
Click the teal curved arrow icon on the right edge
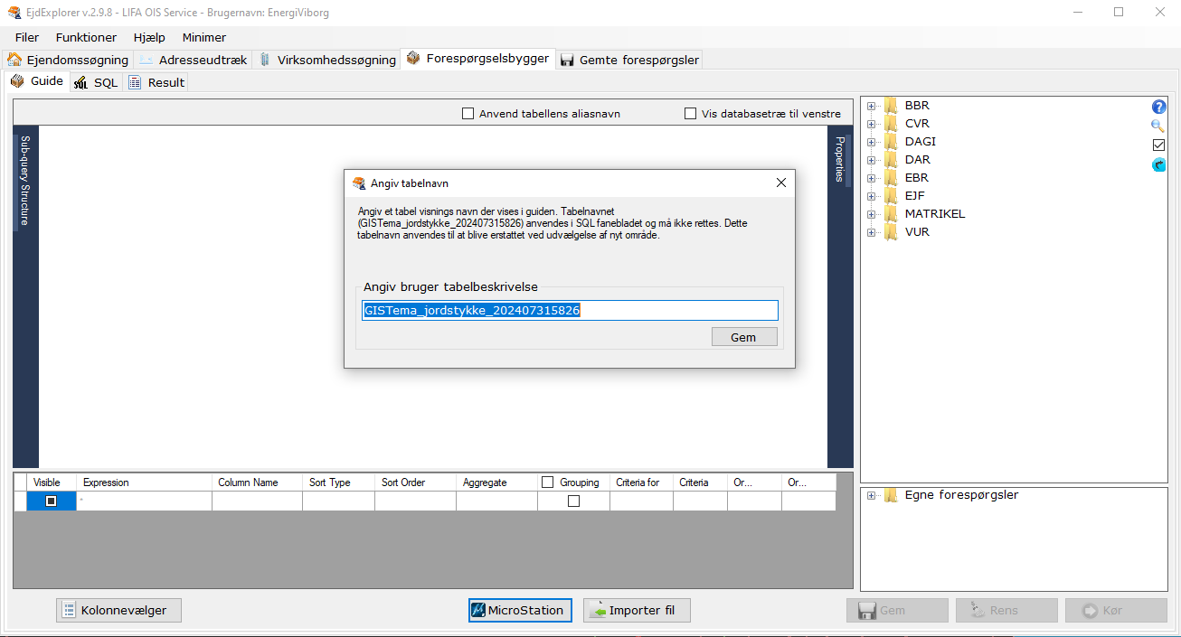point(1158,164)
